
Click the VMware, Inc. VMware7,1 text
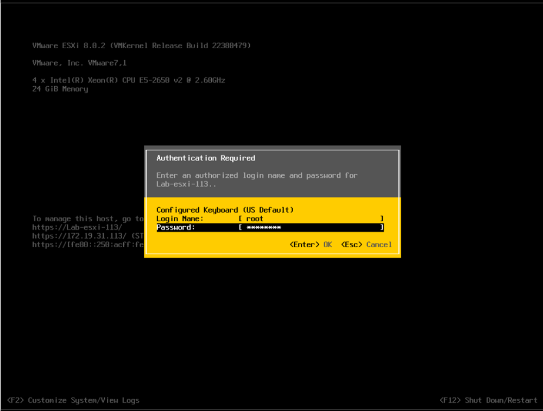tap(79, 63)
